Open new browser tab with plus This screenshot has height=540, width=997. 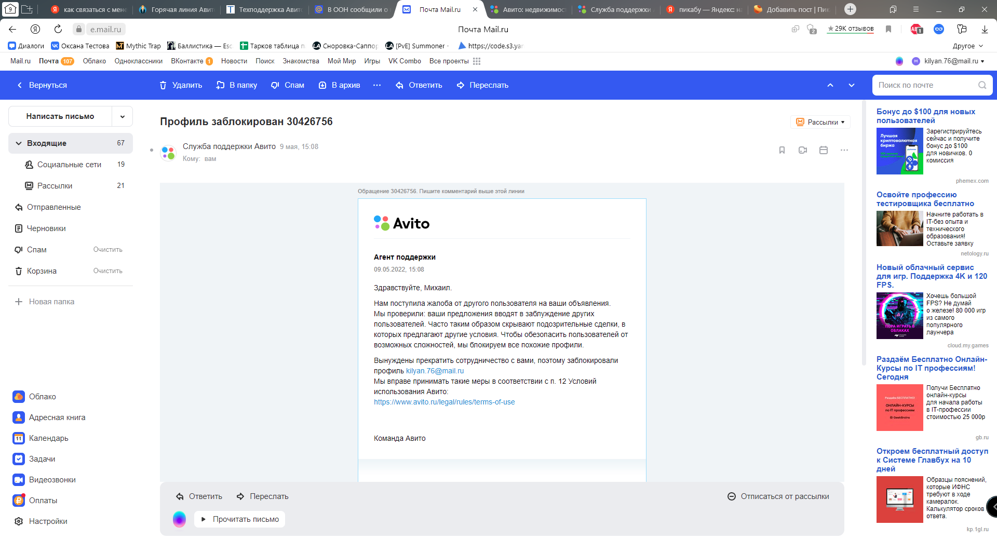[850, 9]
